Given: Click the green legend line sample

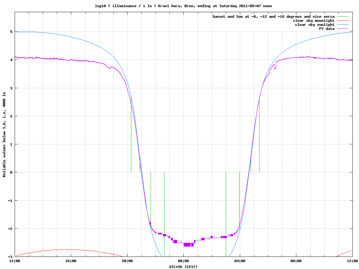Looking at the screenshot, I should (x=342, y=17).
